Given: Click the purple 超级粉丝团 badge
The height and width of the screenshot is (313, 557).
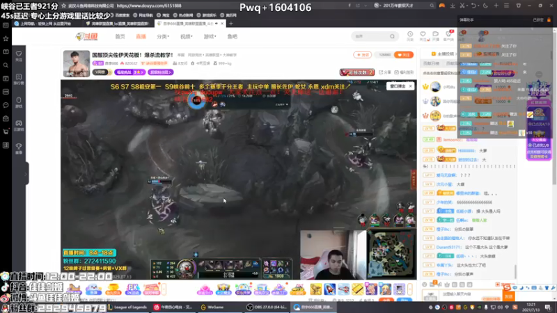Looking at the screenshot, I should point(161,72).
